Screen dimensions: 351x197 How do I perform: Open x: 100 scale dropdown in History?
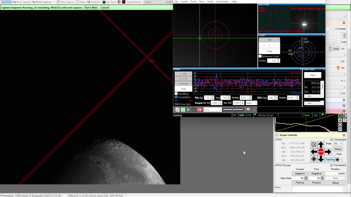coord(183,74)
